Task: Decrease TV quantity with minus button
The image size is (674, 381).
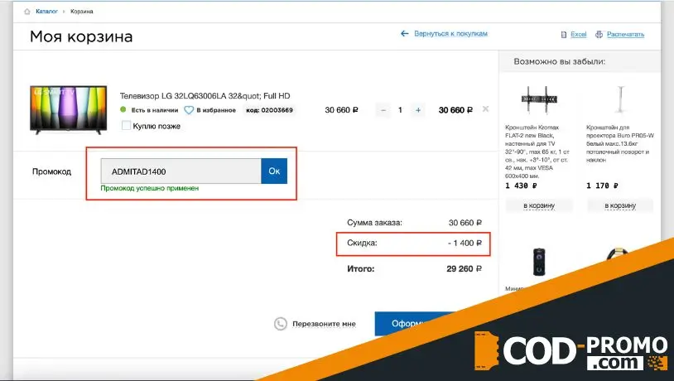Action: coord(383,110)
